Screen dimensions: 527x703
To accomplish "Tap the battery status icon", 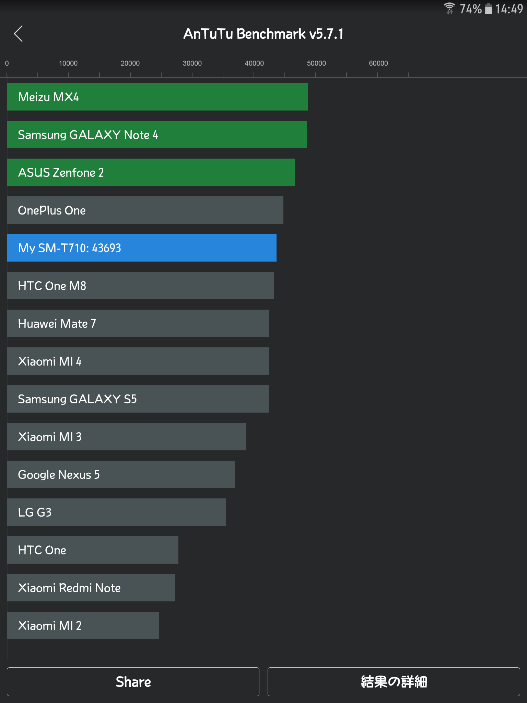I will pyautogui.click(x=488, y=9).
